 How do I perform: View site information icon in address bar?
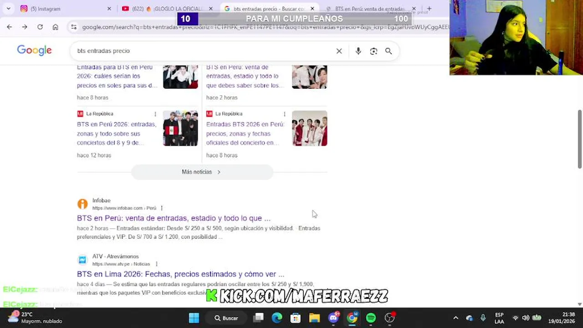[74, 27]
